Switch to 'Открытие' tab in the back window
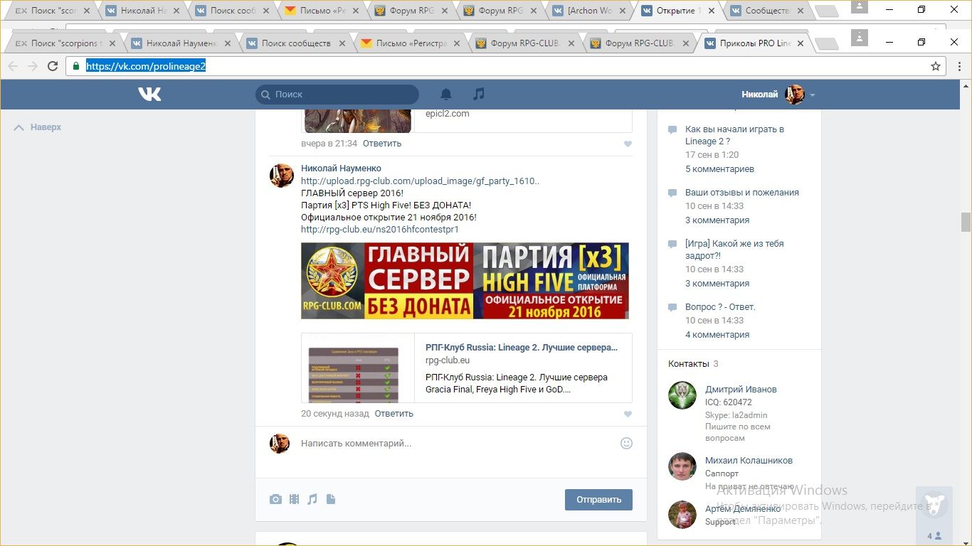 point(679,11)
